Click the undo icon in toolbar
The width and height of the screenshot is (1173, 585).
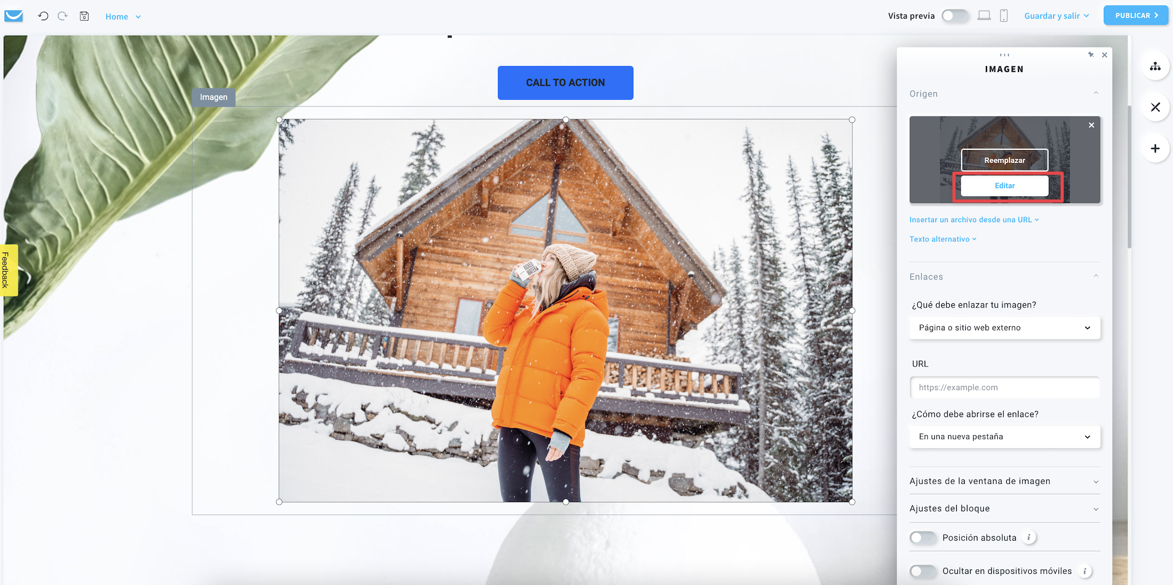click(x=43, y=15)
